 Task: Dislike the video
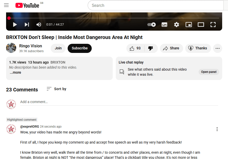151,48
